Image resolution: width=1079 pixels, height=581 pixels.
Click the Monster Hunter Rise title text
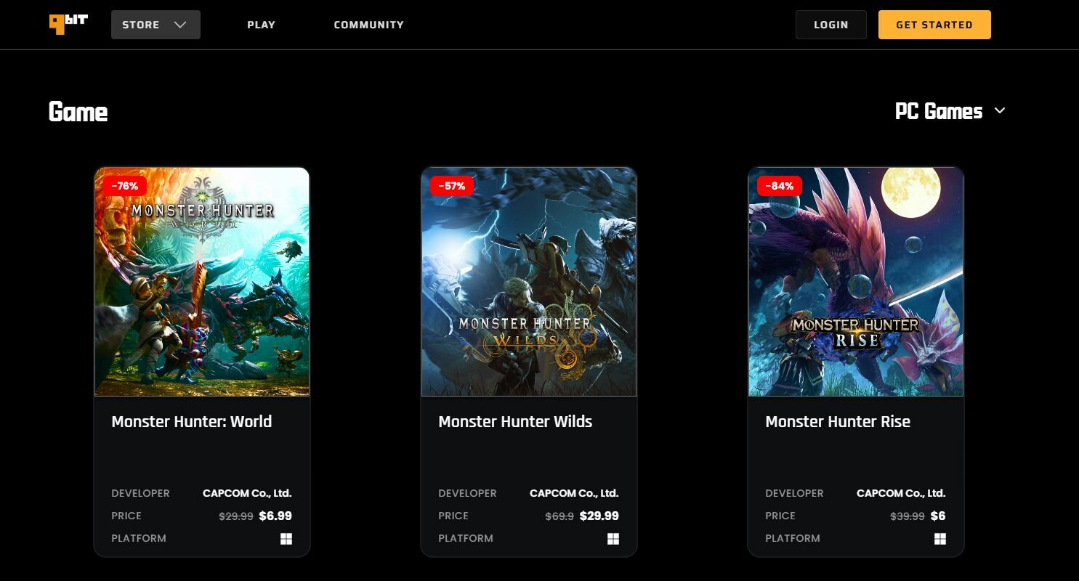coord(838,422)
